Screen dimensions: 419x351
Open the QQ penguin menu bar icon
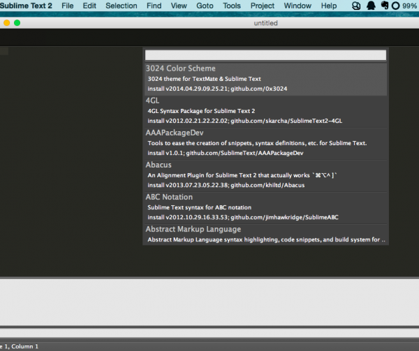pos(371,6)
